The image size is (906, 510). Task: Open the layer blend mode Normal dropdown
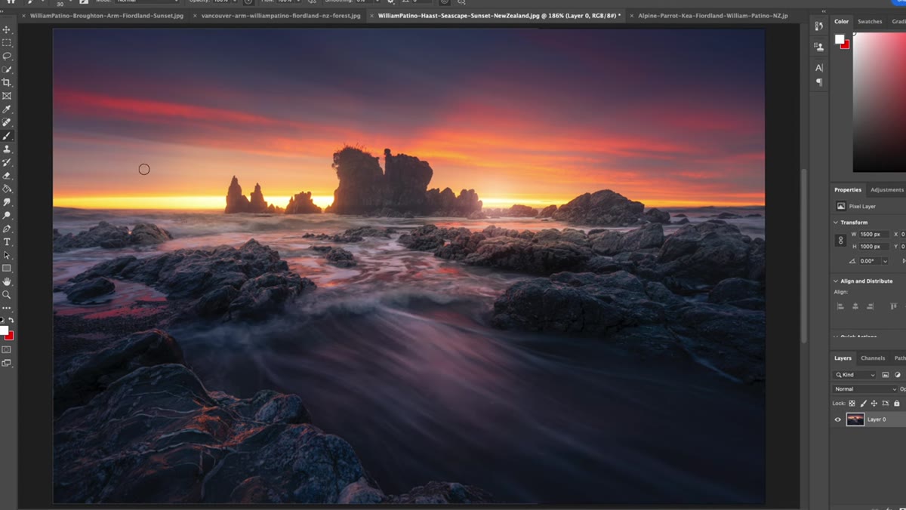tap(864, 389)
